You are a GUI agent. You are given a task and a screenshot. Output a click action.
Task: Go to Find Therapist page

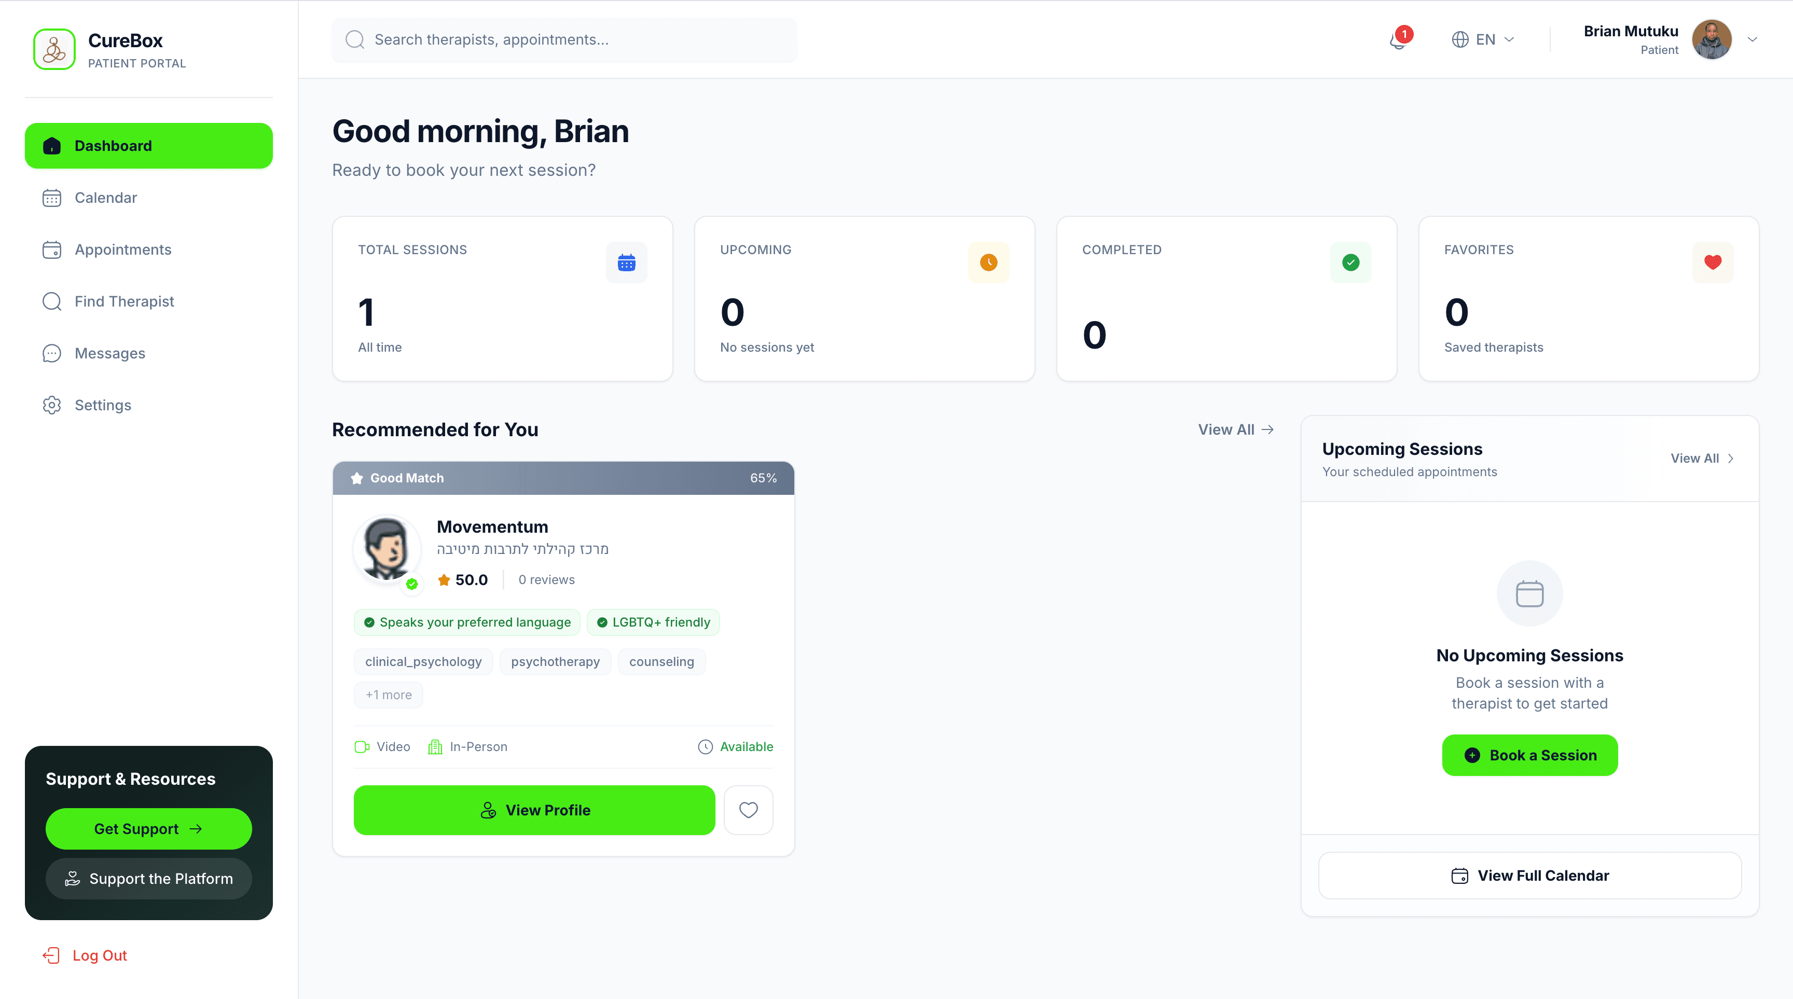[124, 301]
